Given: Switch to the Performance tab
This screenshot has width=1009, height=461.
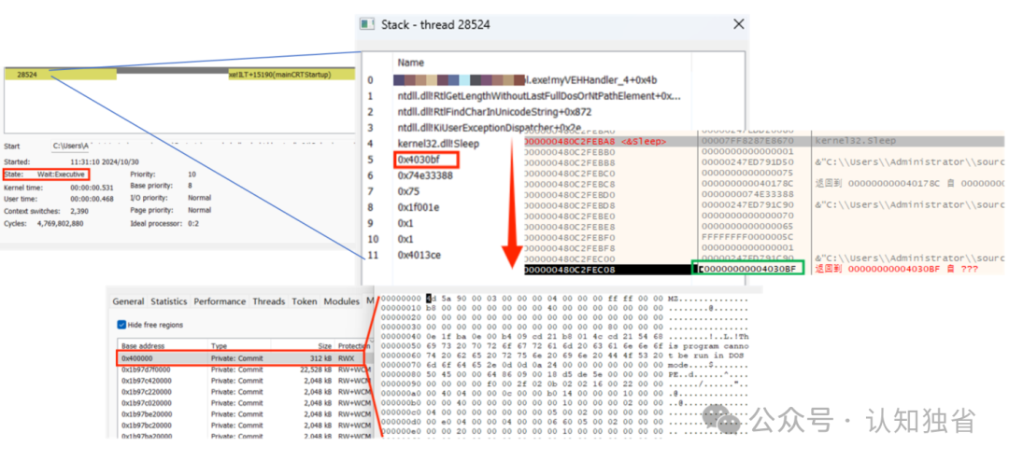Looking at the screenshot, I should 220,301.
